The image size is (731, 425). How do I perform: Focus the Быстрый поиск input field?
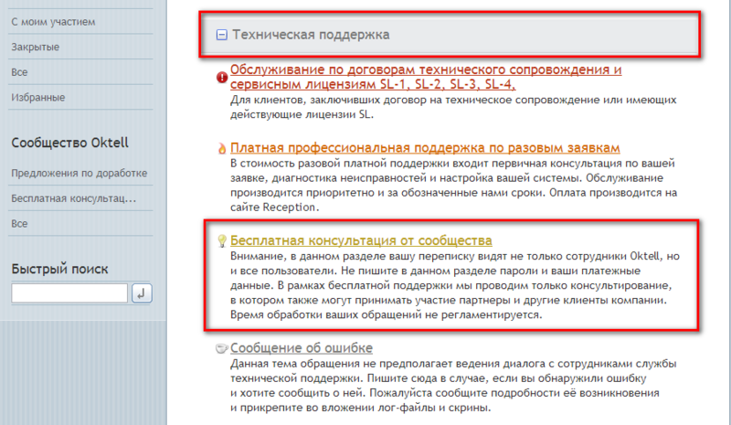pos(69,293)
